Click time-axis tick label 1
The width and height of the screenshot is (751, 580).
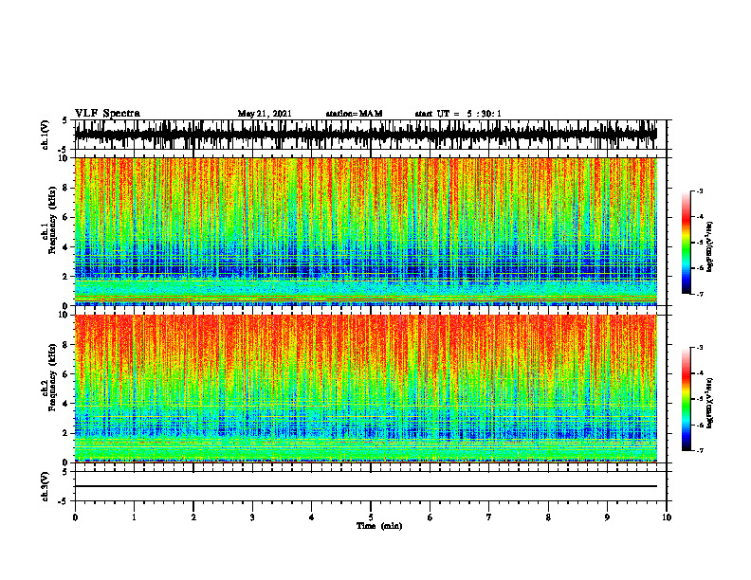(x=134, y=517)
